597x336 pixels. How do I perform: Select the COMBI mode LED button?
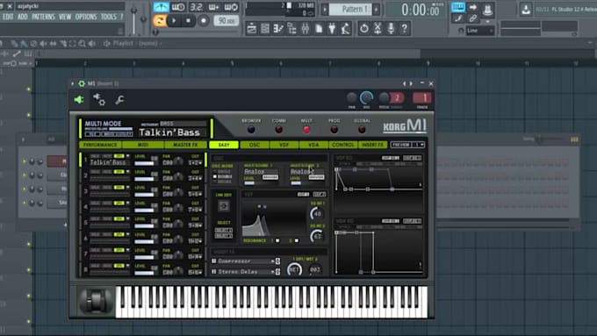click(278, 130)
